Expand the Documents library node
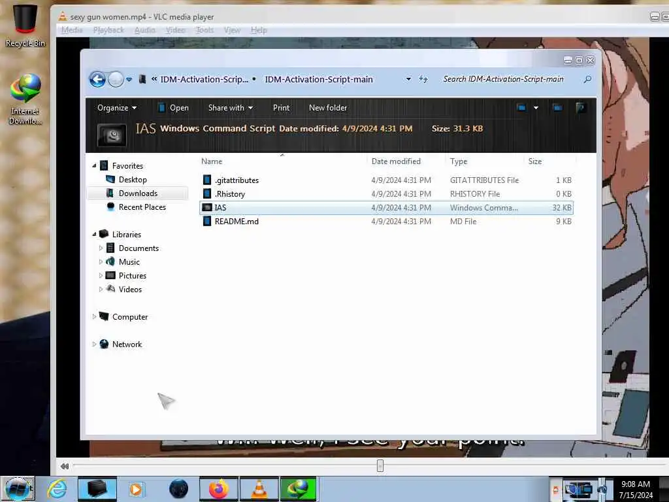This screenshot has height=502, width=669. coord(101,248)
